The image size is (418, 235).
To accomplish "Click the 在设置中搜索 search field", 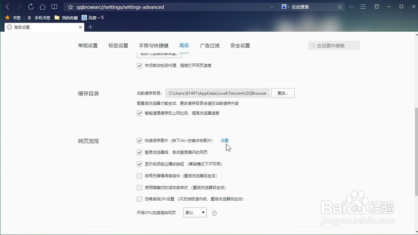I will tap(334, 45).
